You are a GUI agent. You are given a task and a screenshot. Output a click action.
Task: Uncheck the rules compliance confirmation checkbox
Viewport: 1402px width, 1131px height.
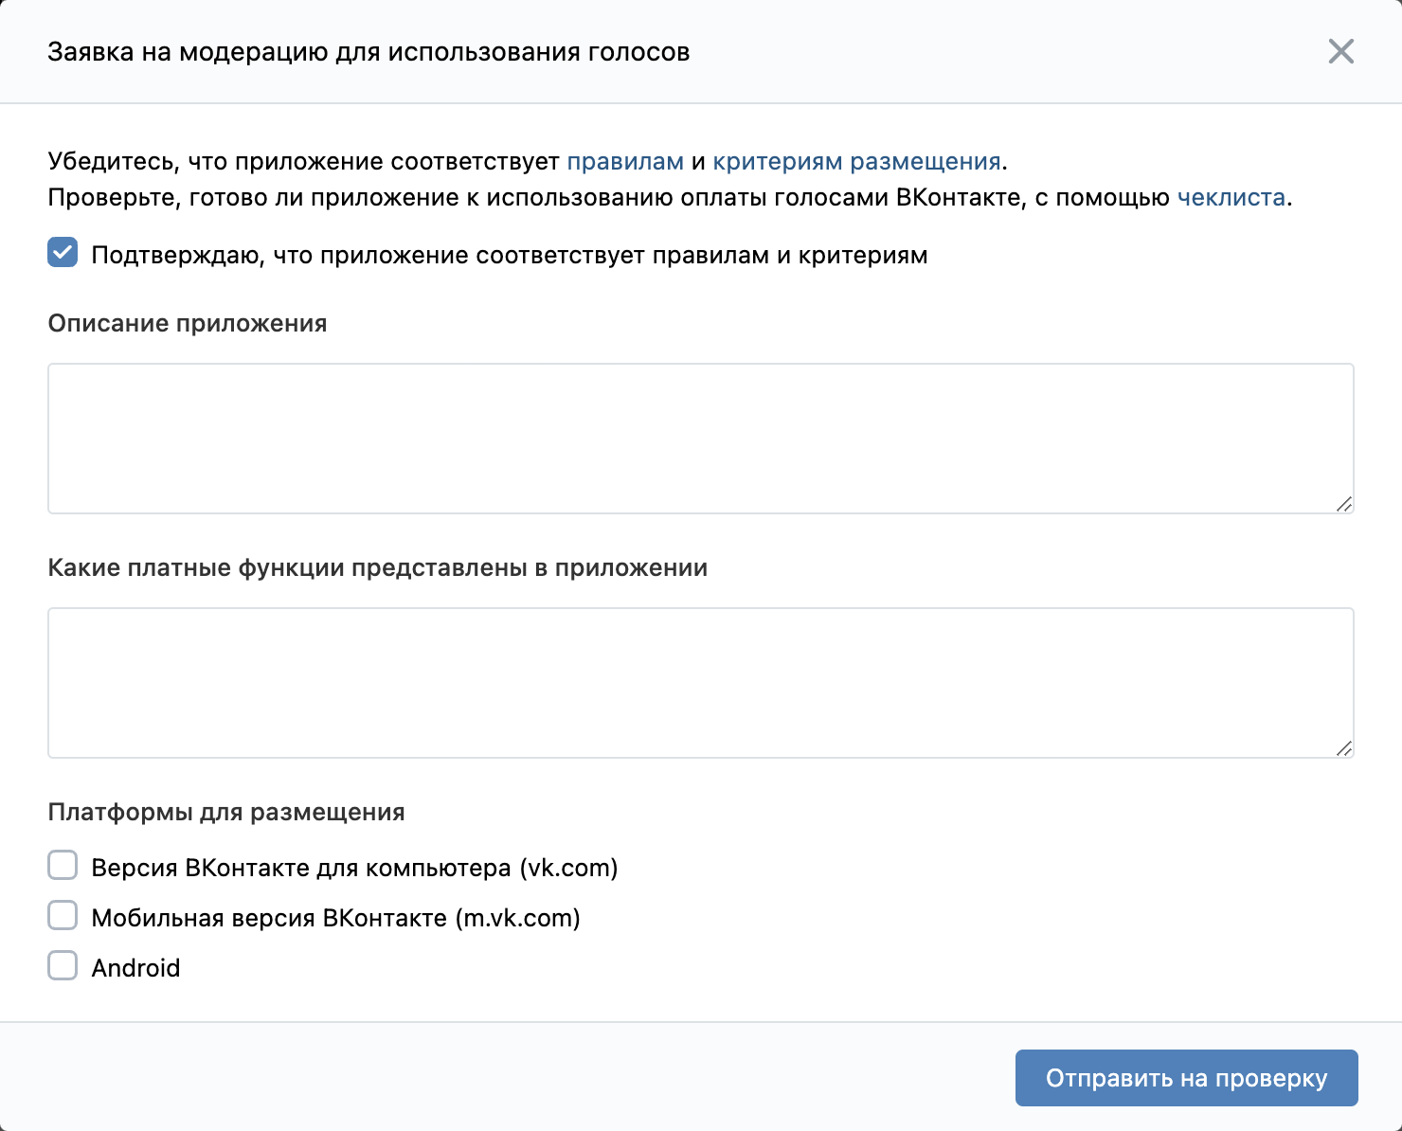(62, 252)
